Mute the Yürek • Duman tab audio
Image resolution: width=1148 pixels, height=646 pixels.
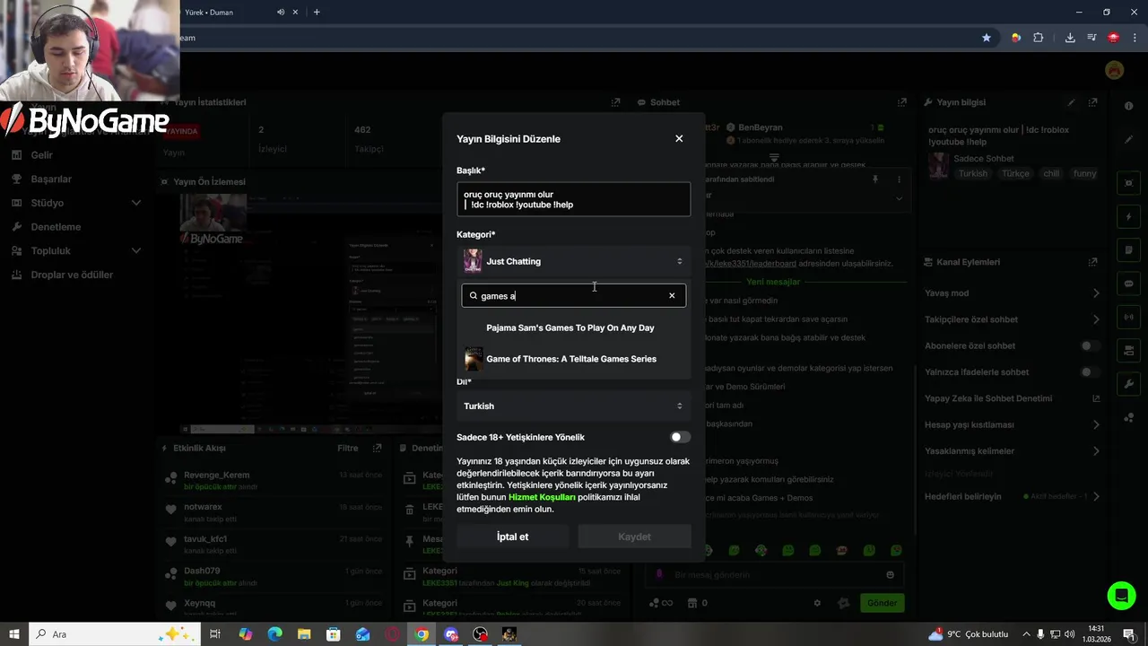[x=281, y=12]
